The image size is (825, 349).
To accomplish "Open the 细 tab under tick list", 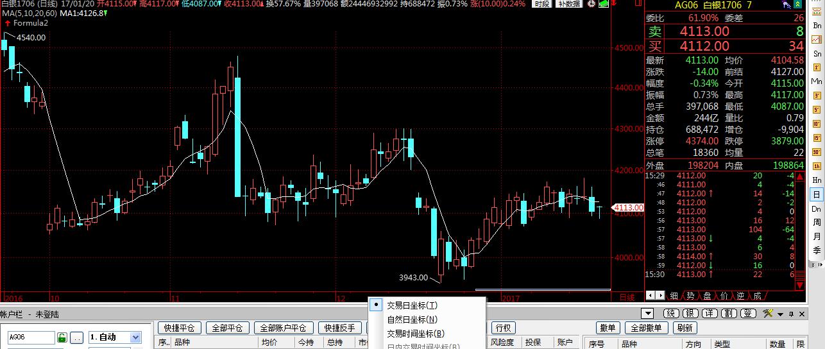I will [674, 296].
